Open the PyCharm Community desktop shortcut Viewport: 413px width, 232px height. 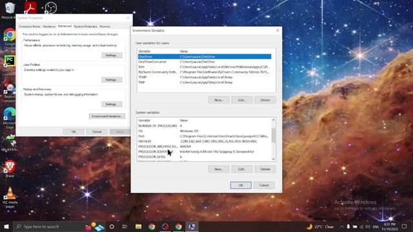(10, 65)
